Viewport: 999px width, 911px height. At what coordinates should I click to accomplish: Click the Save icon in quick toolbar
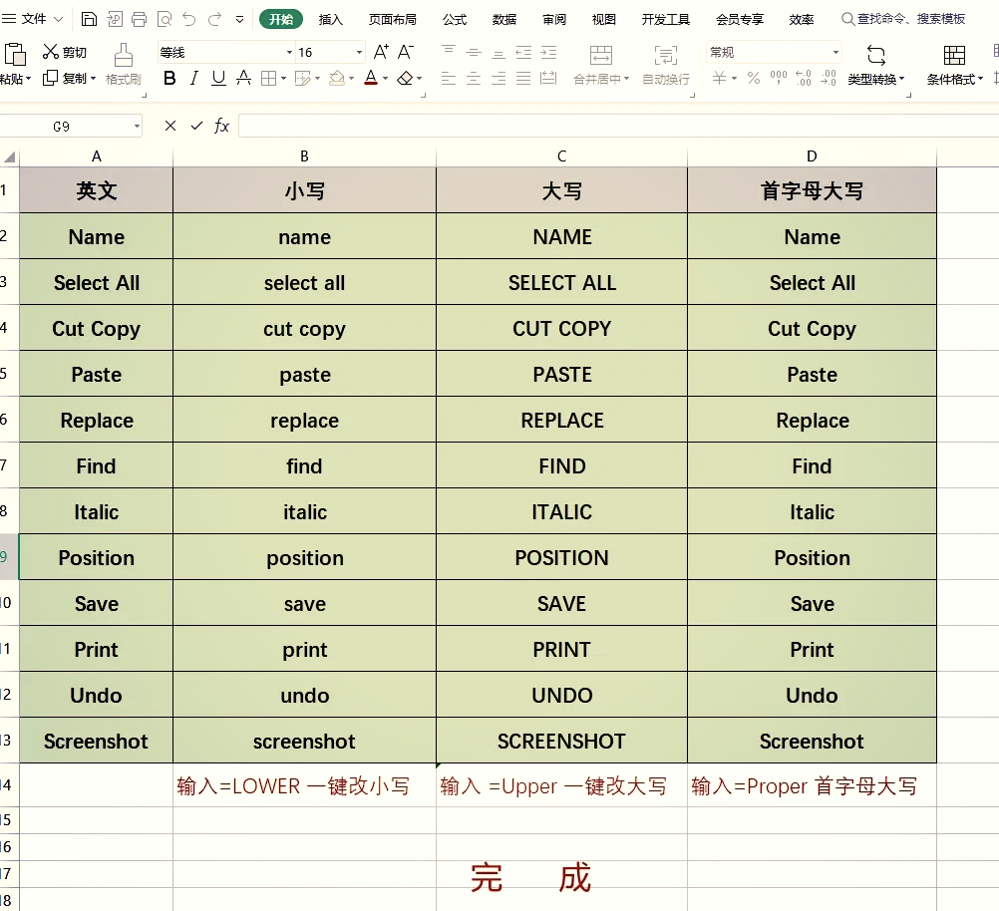pos(89,19)
